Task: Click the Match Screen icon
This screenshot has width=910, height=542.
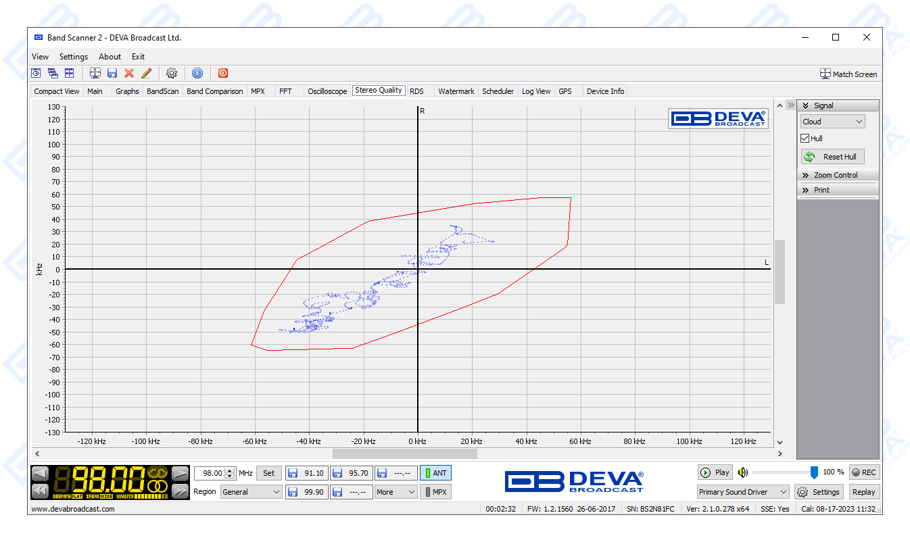Action: 825,74
